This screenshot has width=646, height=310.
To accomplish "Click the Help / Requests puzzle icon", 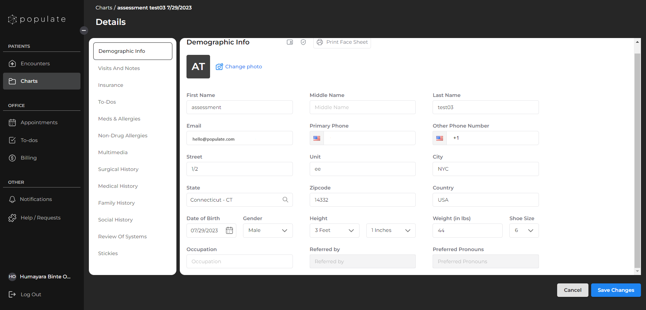I will (12, 217).
